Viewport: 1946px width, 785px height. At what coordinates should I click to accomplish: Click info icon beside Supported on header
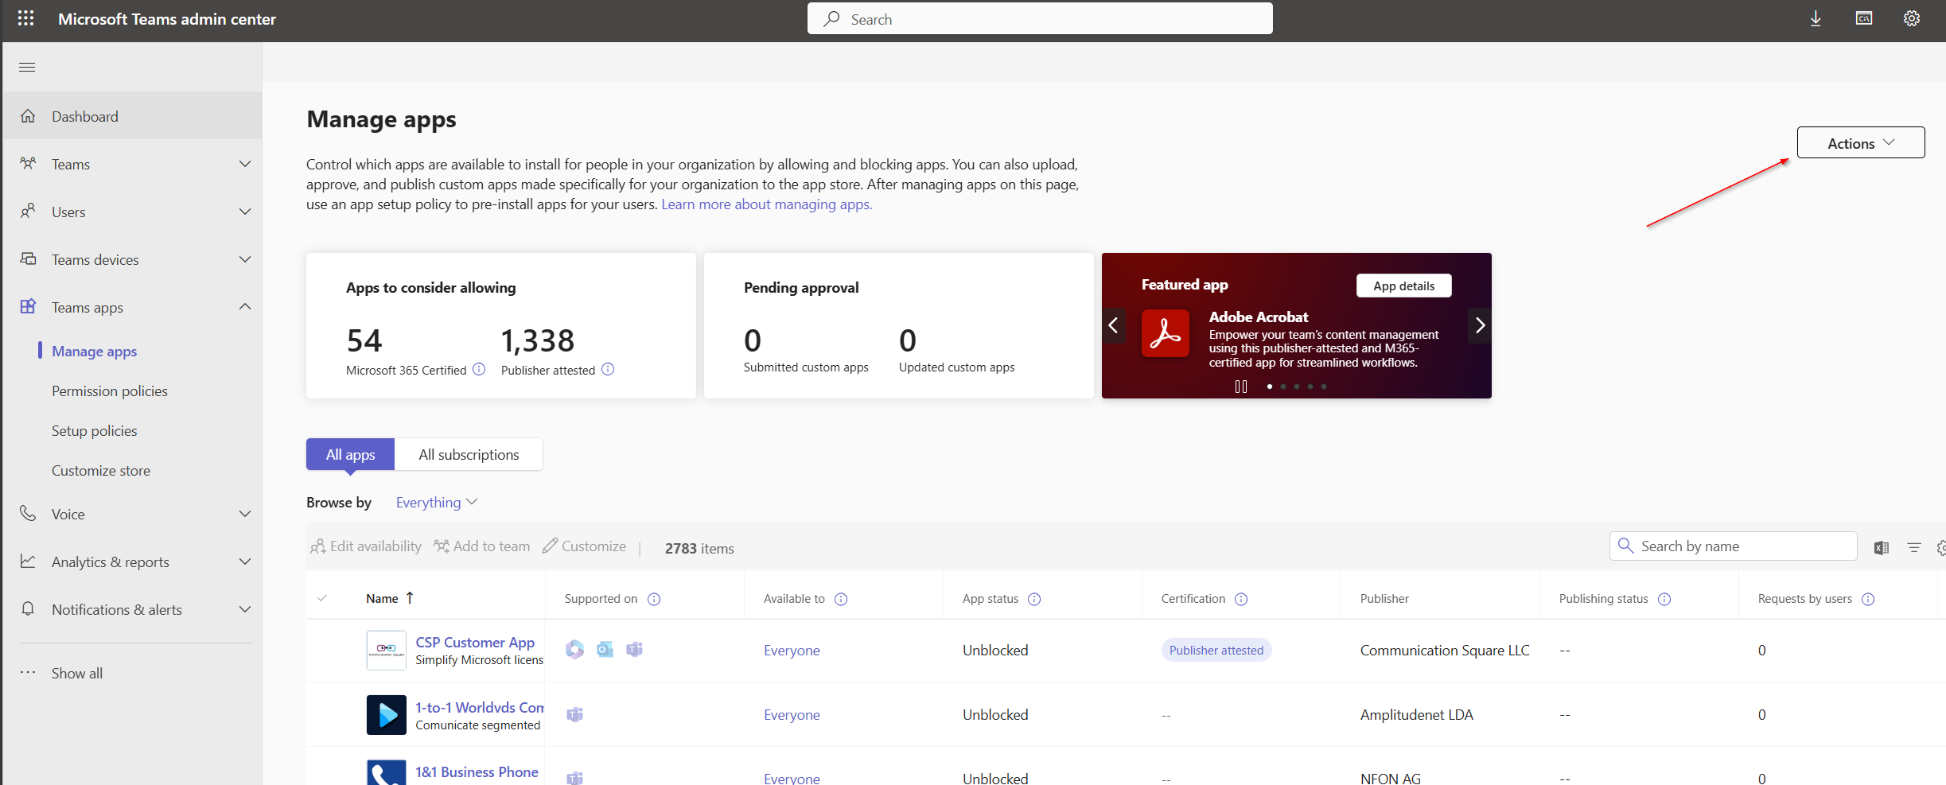[x=654, y=599]
